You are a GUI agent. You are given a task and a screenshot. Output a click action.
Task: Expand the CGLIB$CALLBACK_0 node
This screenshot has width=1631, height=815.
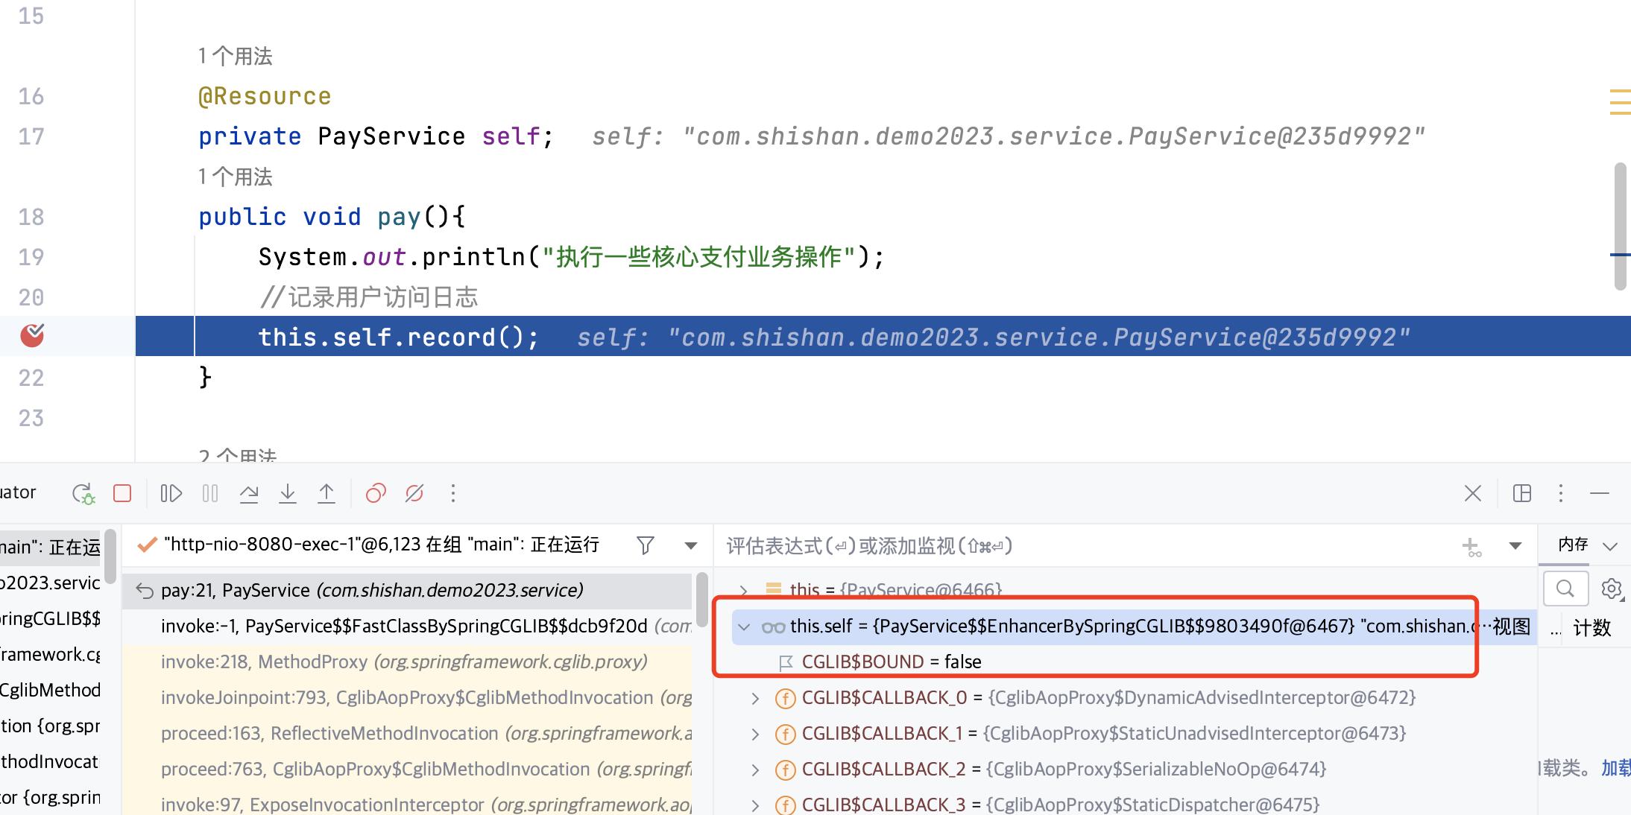pos(755,698)
